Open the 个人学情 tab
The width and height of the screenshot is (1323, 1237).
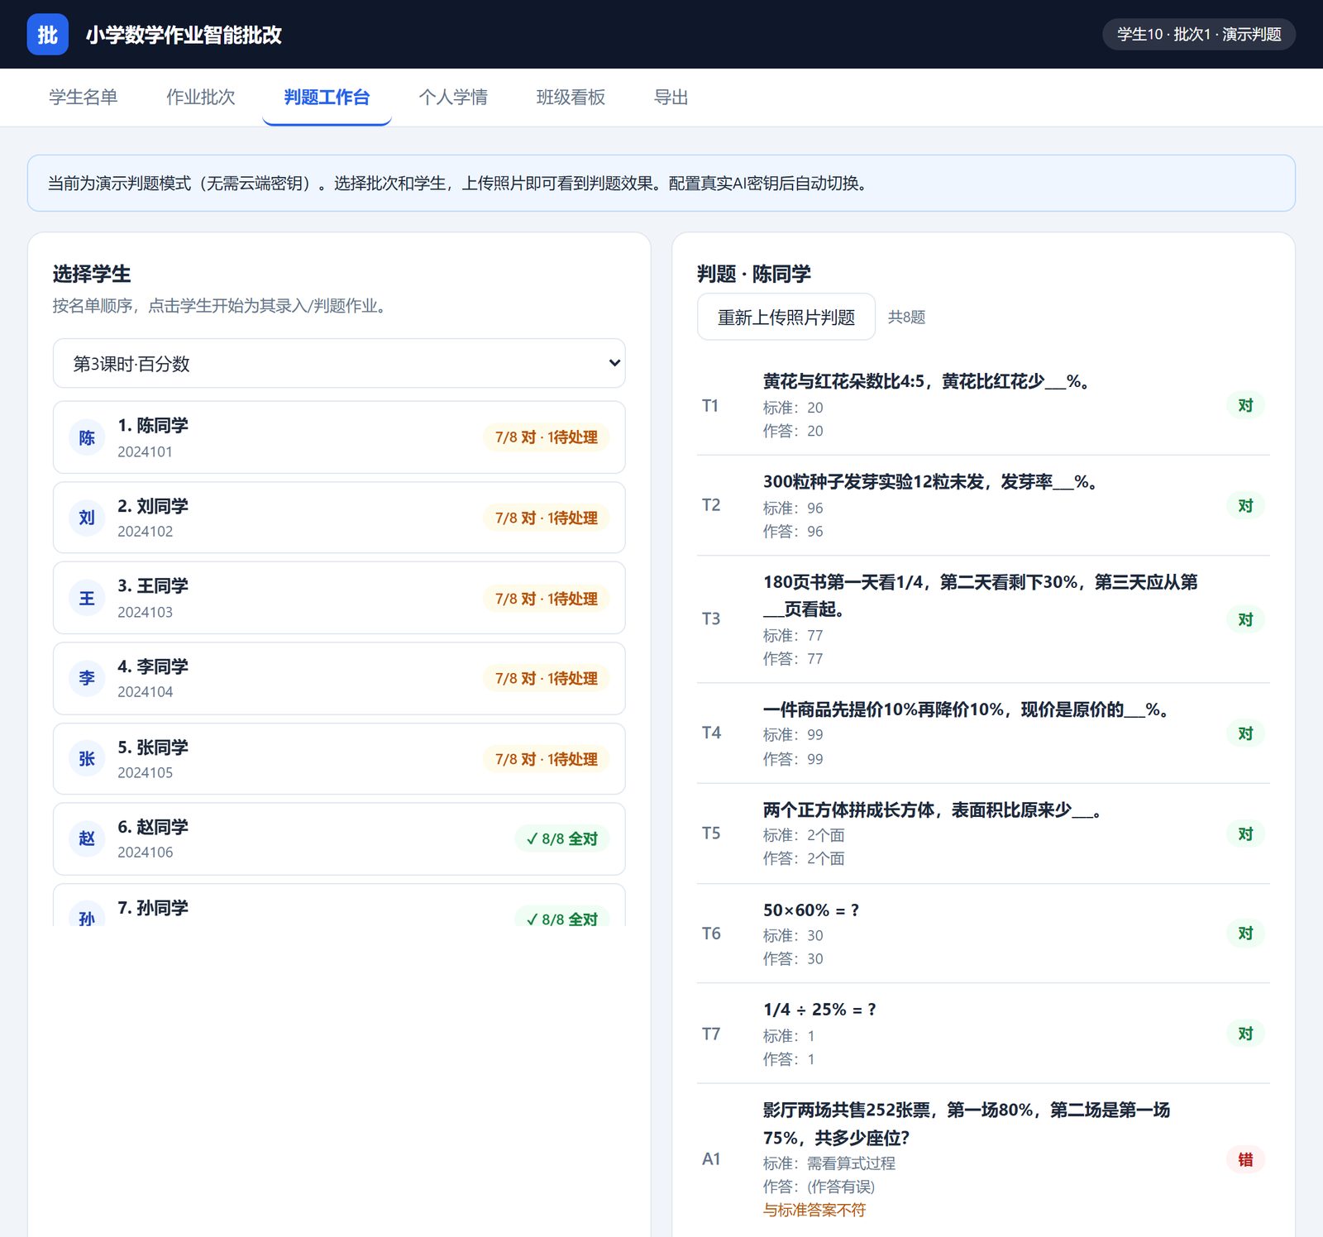[453, 98]
